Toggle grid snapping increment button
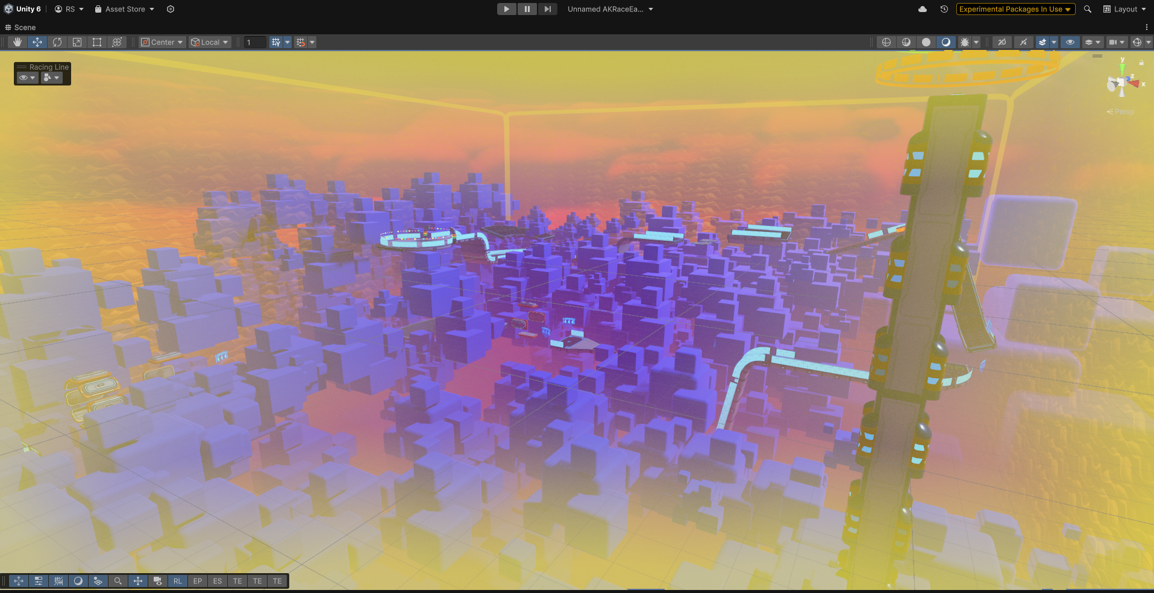 pos(301,42)
